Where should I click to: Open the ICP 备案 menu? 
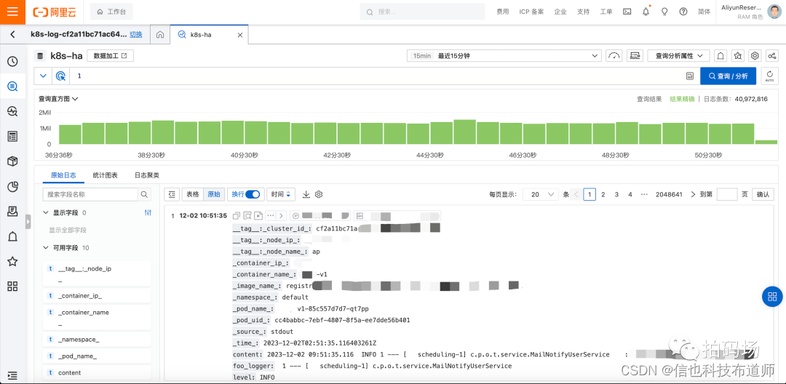[531, 12]
